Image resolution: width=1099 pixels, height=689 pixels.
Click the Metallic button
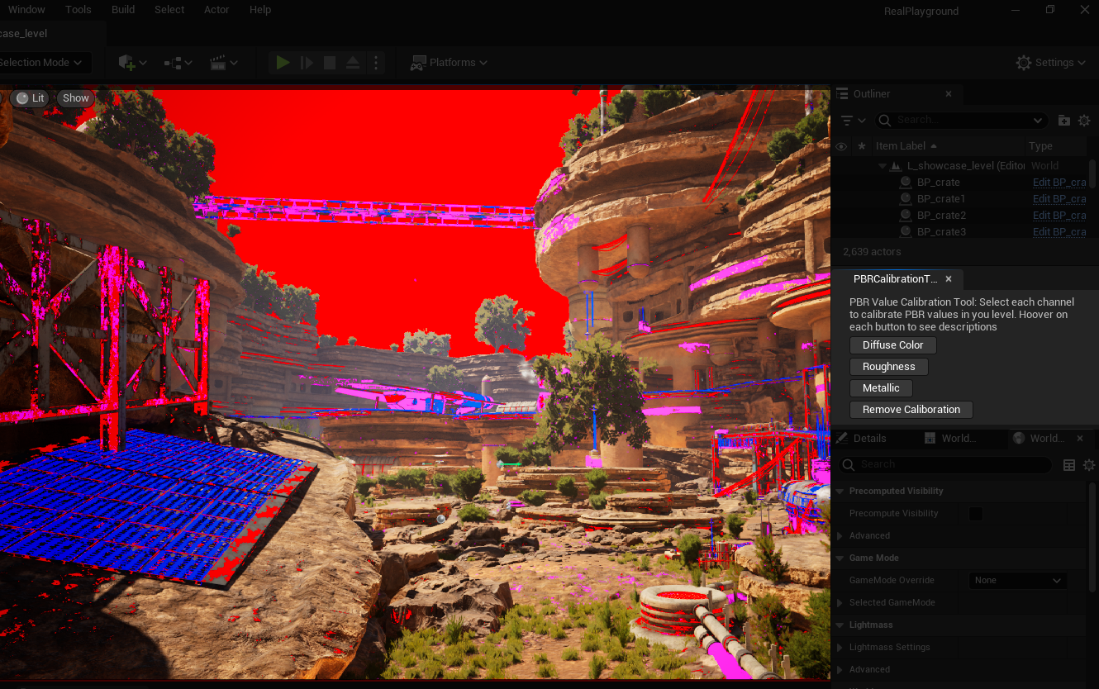point(881,388)
